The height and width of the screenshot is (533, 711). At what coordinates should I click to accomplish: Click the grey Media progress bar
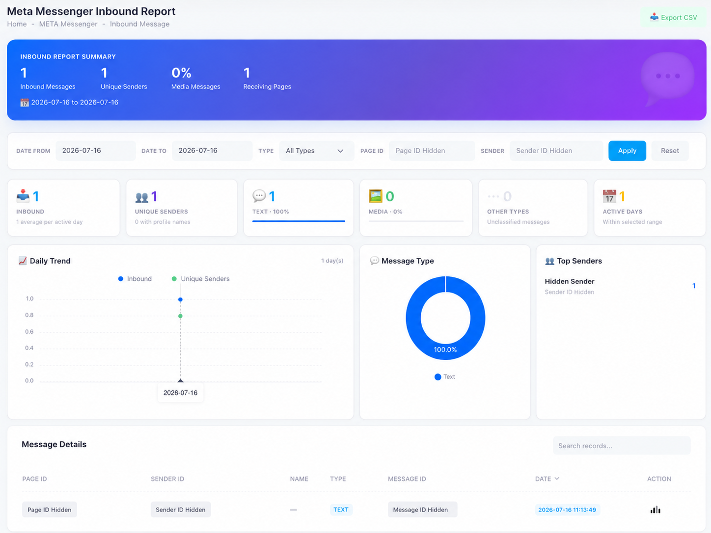[416, 221]
